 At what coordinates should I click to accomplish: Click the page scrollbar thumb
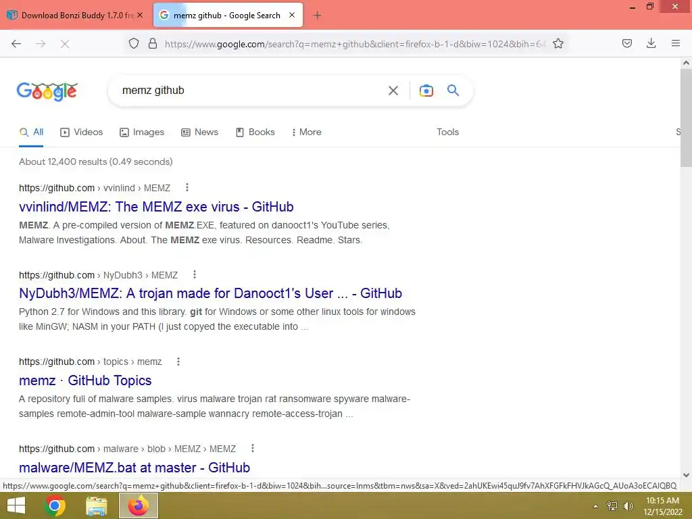pos(686,118)
